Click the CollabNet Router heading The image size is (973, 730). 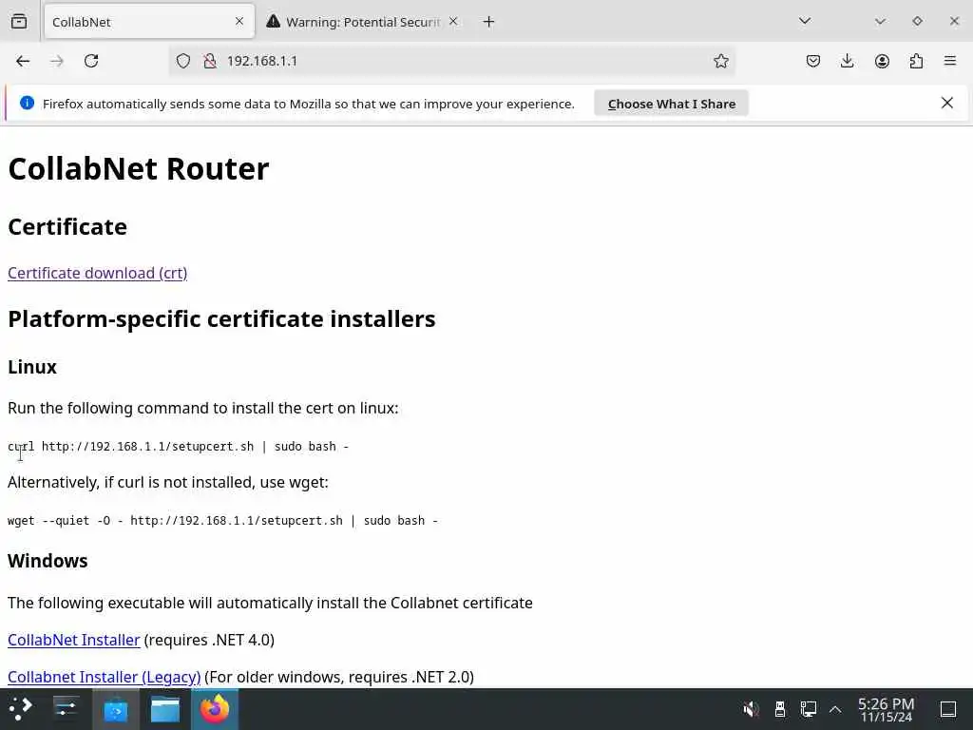click(x=139, y=169)
